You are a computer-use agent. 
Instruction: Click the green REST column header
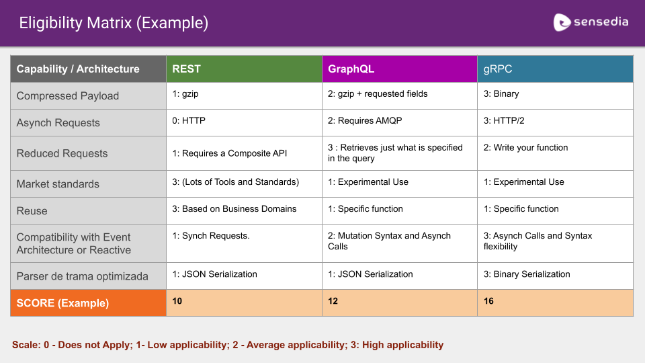coord(244,69)
